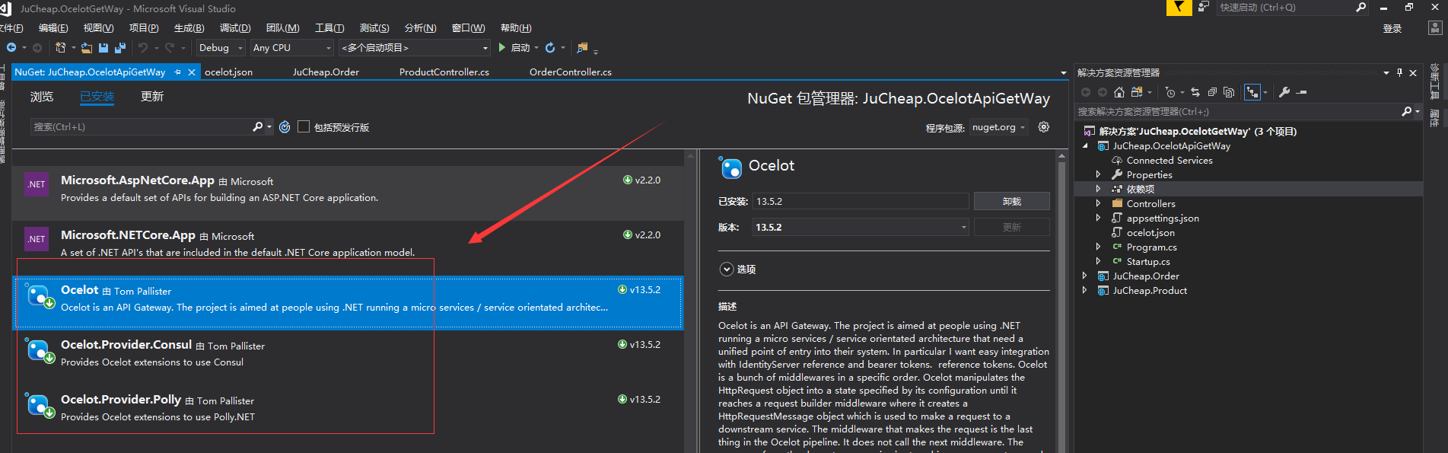Switch to the ocelot.json tab

pyautogui.click(x=228, y=72)
